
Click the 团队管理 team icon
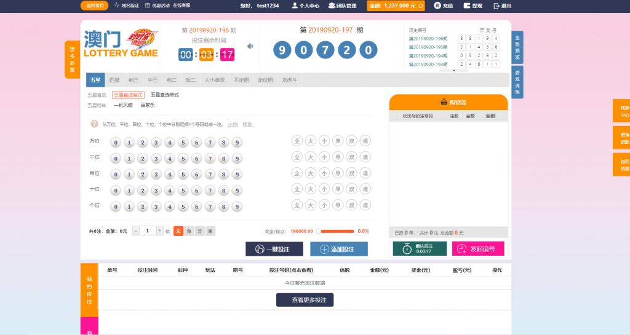pos(332,6)
